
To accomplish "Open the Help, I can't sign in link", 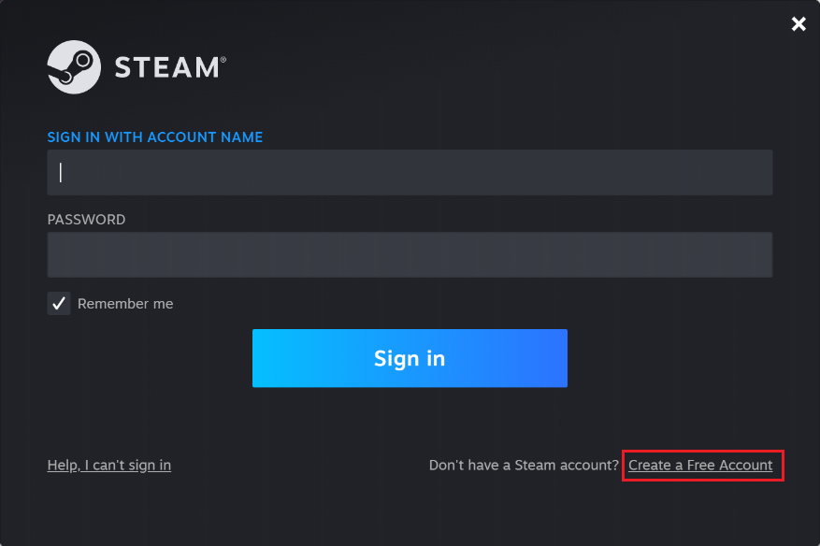I will 108,466.
